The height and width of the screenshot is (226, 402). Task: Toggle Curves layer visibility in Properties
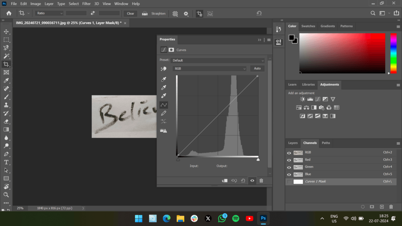pyautogui.click(x=252, y=180)
